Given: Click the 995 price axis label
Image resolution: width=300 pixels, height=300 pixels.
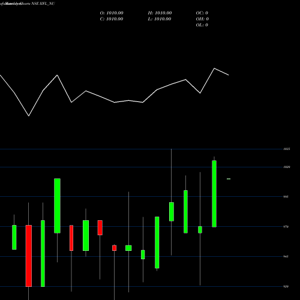Looking at the screenshot, I should [x=286, y=197].
